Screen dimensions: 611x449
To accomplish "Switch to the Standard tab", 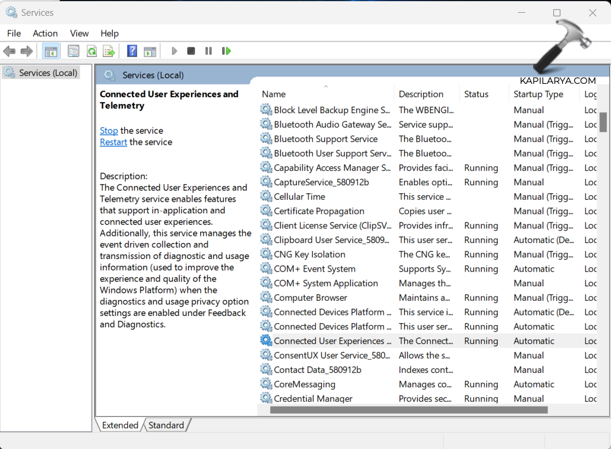I will click(x=166, y=425).
